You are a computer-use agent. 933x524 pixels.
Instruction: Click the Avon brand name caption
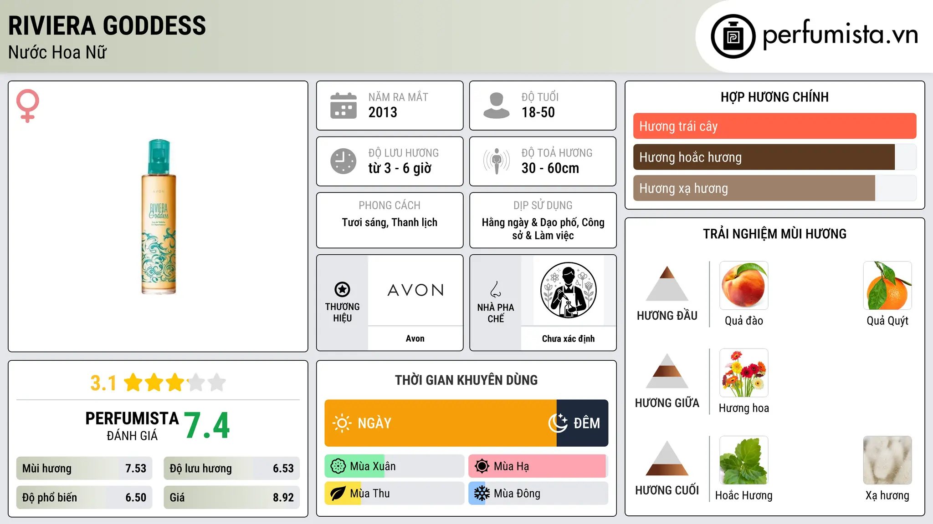pos(415,338)
